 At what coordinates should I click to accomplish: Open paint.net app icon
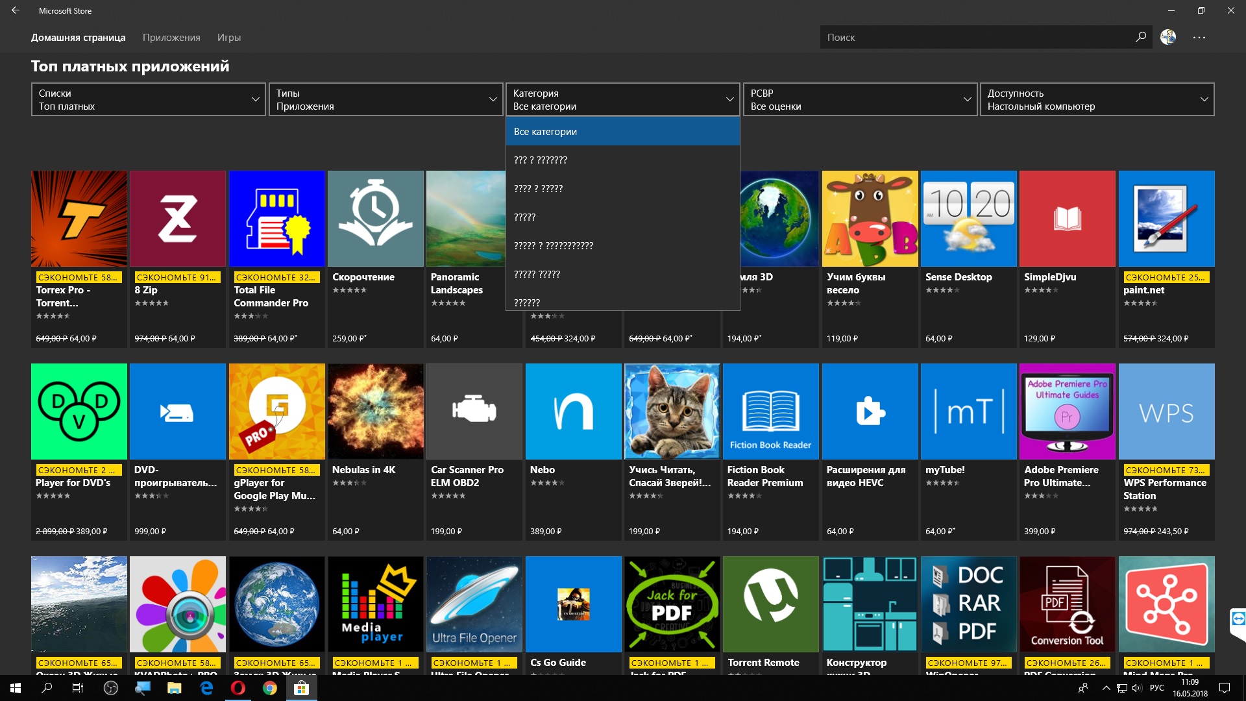click(1167, 219)
